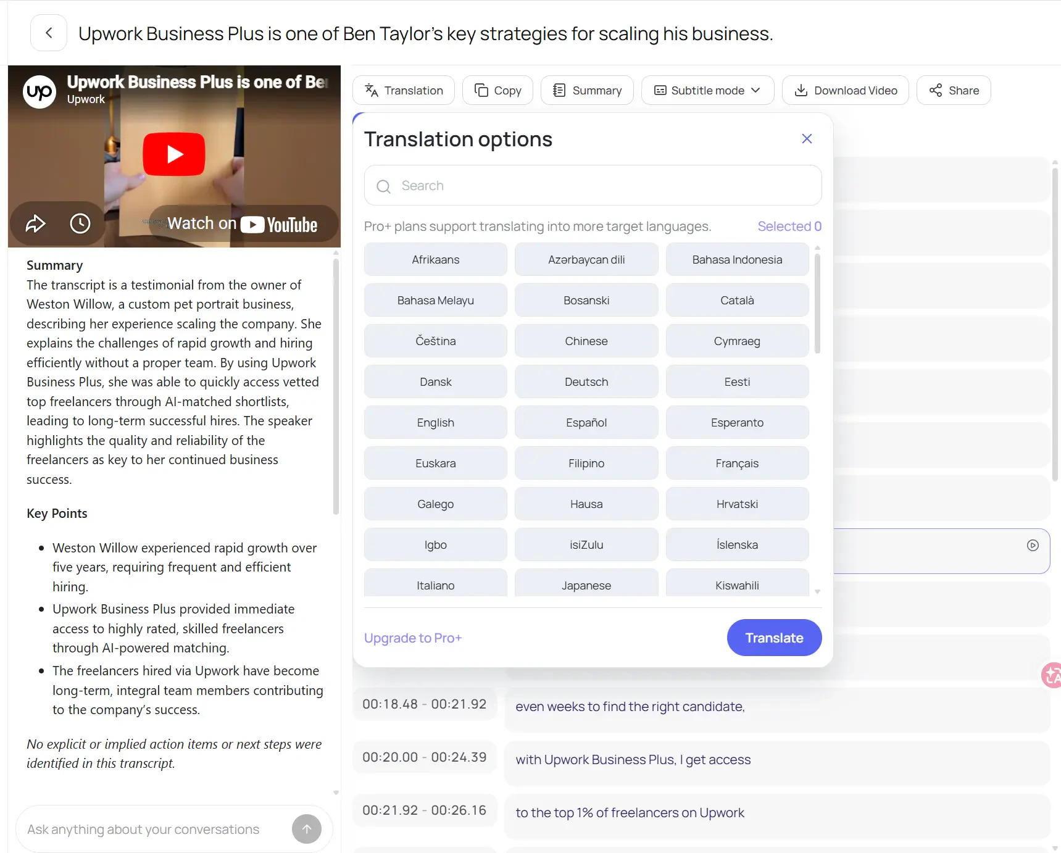
Task: Select Italiano language option
Action: pos(436,583)
